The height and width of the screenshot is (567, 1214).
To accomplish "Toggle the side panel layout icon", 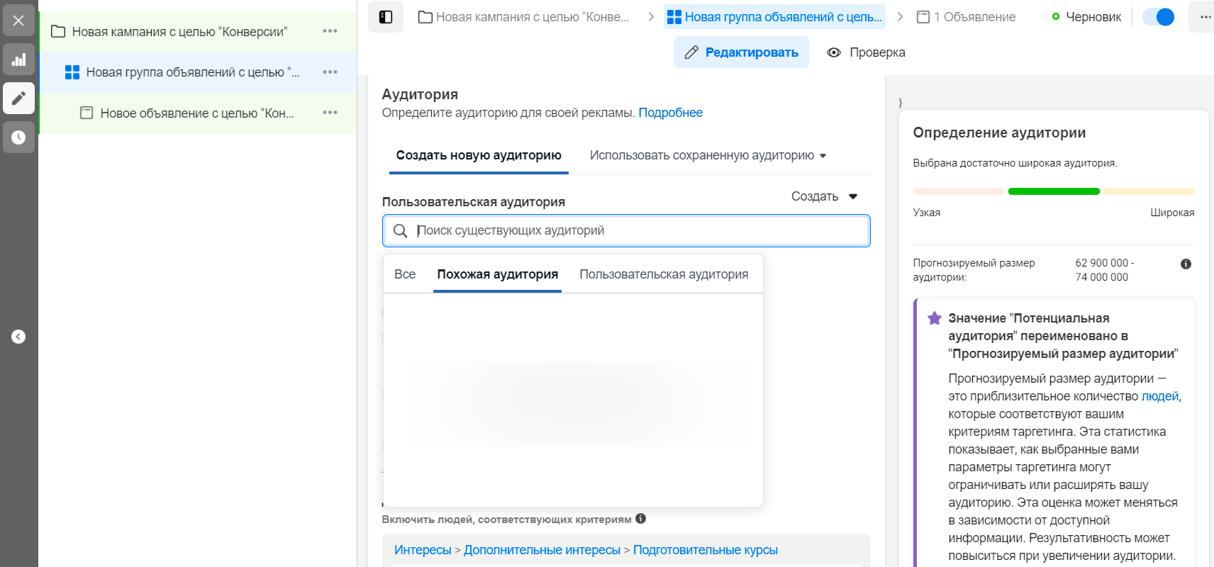I will [x=386, y=17].
